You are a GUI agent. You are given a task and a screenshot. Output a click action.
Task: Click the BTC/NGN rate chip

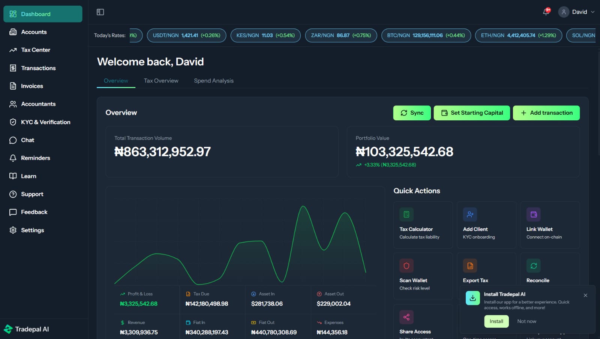click(x=426, y=35)
